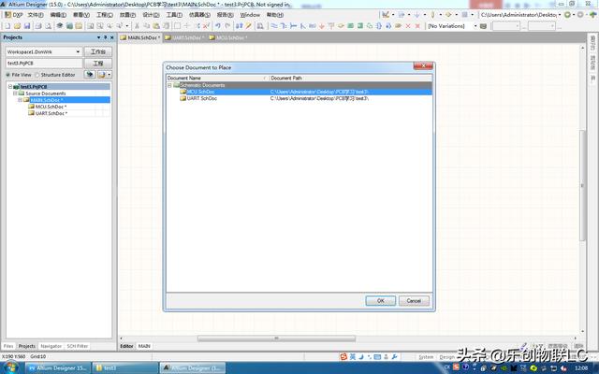Click the cut scissors icon
This screenshot has width=599, height=374.
(x=137, y=26)
